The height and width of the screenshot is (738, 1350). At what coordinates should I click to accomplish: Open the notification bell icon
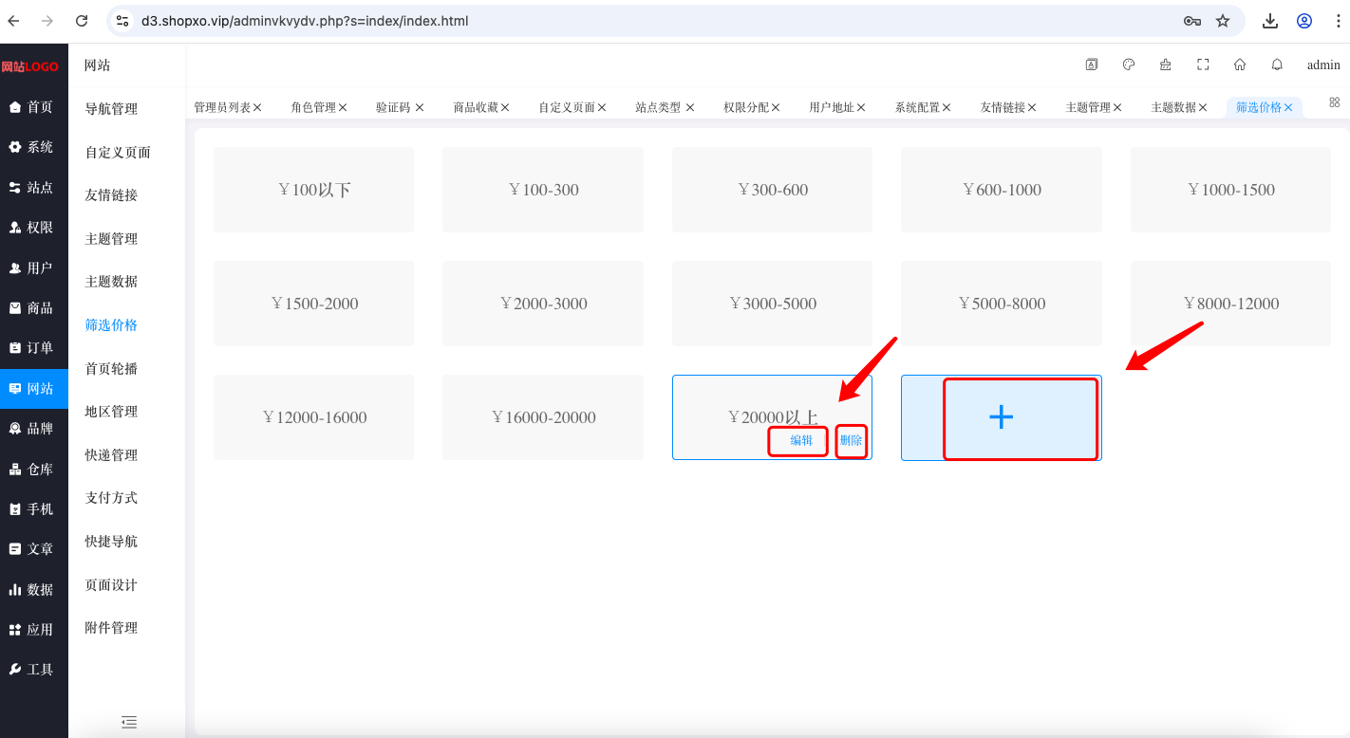(x=1277, y=65)
